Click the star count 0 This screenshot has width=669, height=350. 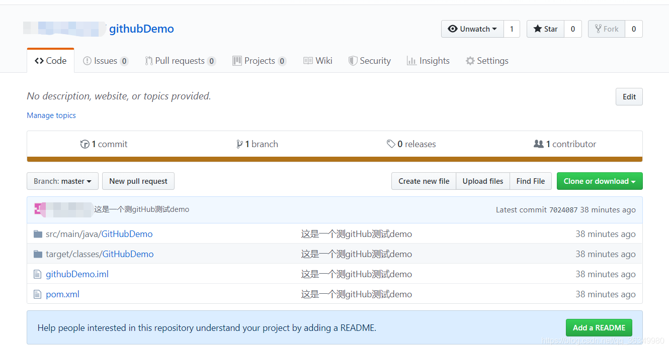[x=572, y=29]
